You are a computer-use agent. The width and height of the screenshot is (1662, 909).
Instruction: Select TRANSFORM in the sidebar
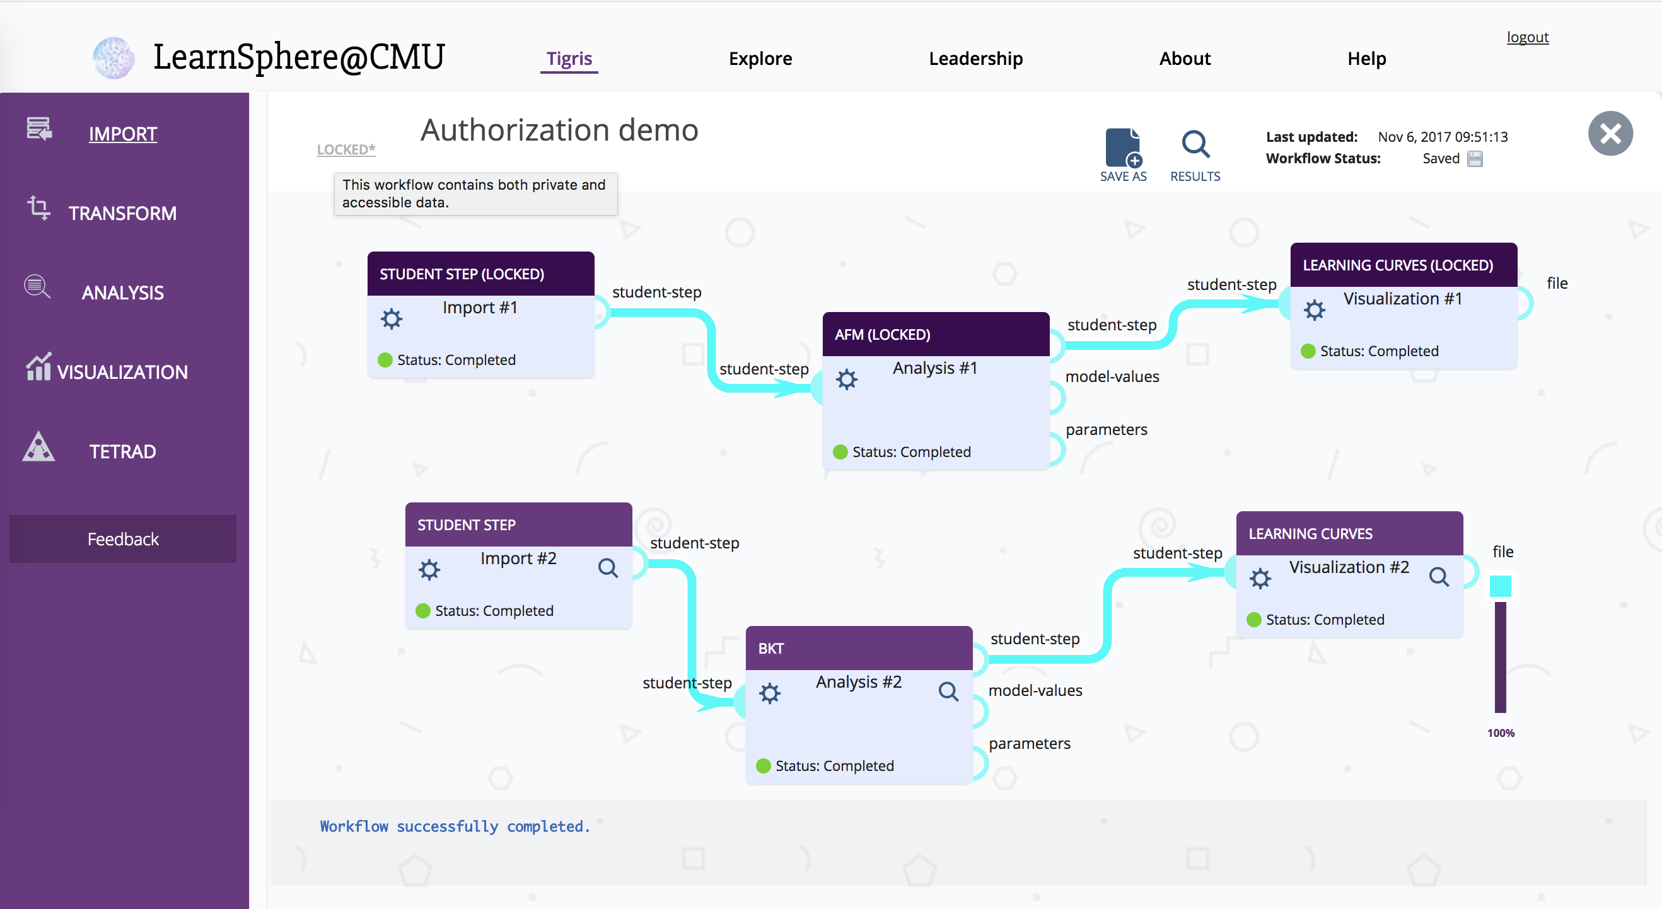tap(122, 214)
